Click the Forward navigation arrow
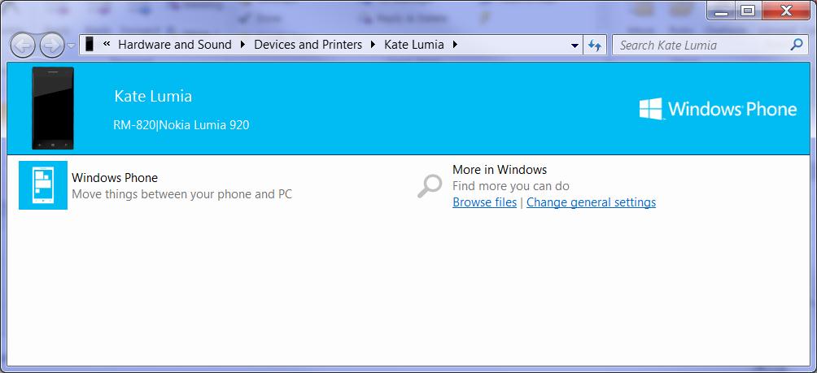 point(51,46)
